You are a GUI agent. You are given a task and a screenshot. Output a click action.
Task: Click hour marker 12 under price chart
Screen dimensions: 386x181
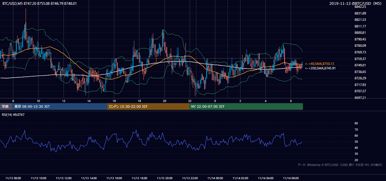pos(63,101)
